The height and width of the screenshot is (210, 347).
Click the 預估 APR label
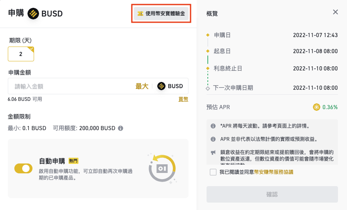pos(218,107)
